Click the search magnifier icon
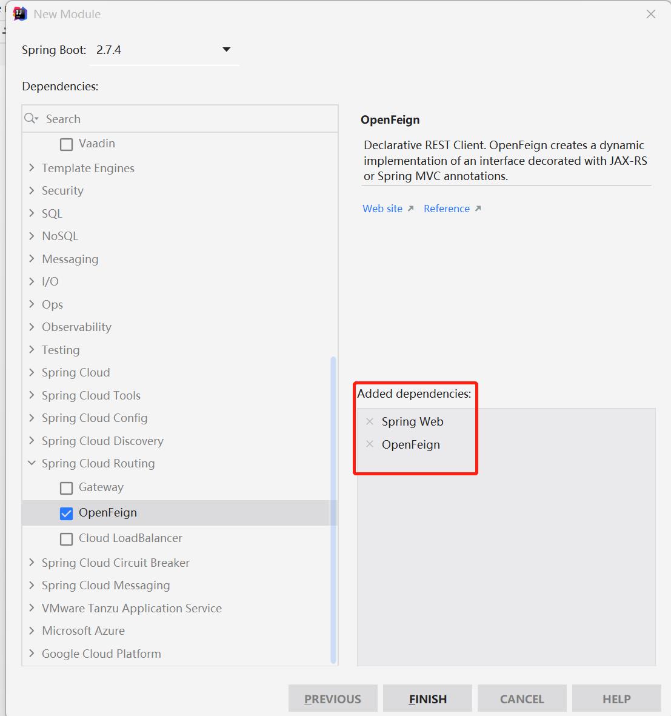671x716 pixels. [30, 119]
